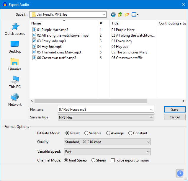Expand the File name history dropdown arrow
Viewport: 188px width, 181px height.
151,109
